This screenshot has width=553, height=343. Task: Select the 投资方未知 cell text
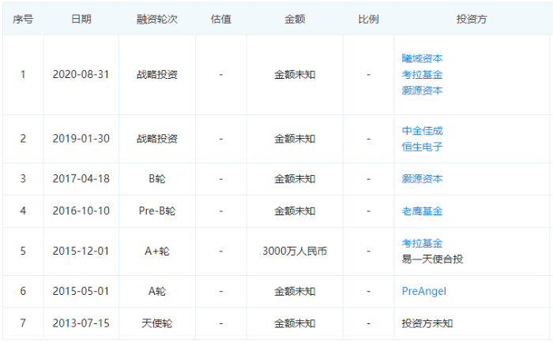[x=427, y=323]
